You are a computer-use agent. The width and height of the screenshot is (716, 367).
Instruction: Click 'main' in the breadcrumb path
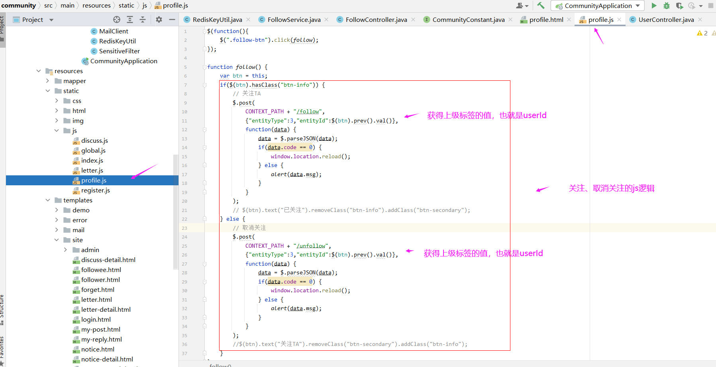click(67, 6)
